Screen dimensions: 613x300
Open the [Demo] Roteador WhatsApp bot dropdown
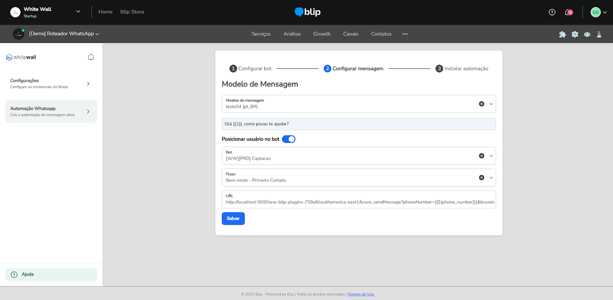pos(64,34)
